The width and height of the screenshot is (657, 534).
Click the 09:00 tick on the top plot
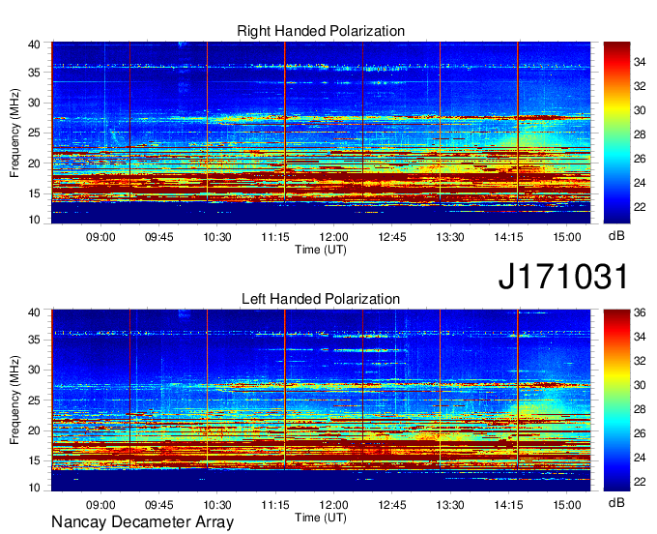(x=100, y=237)
